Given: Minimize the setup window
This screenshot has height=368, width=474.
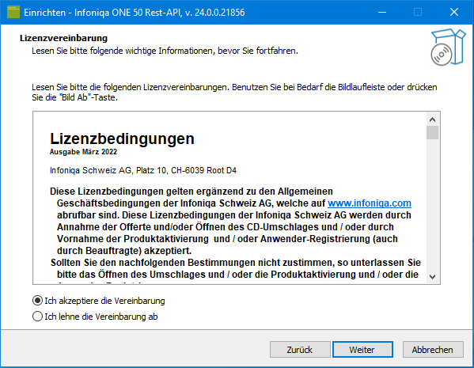Looking at the screenshot, I should 382,12.
